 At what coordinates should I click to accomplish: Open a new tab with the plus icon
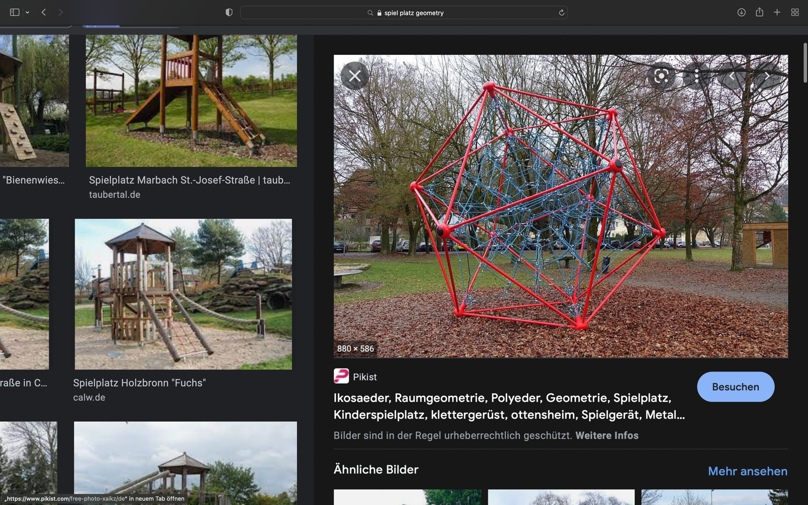coord(777,13)
